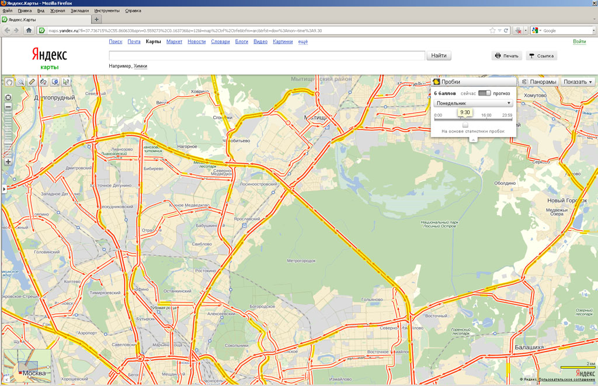Screen dimensions: 598x386
Task: Activate the 'what is here' inspector tool
Action: coord(65,82)
